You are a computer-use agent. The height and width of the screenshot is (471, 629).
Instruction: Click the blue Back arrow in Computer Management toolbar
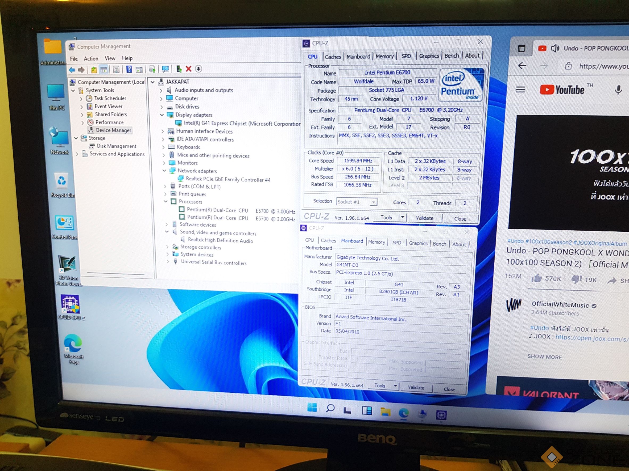(72, 70)
